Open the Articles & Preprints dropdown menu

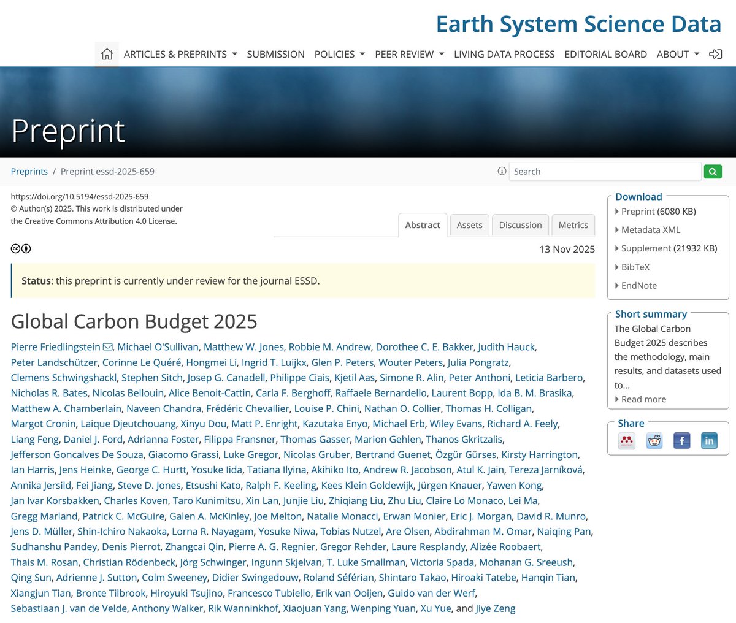180,54
